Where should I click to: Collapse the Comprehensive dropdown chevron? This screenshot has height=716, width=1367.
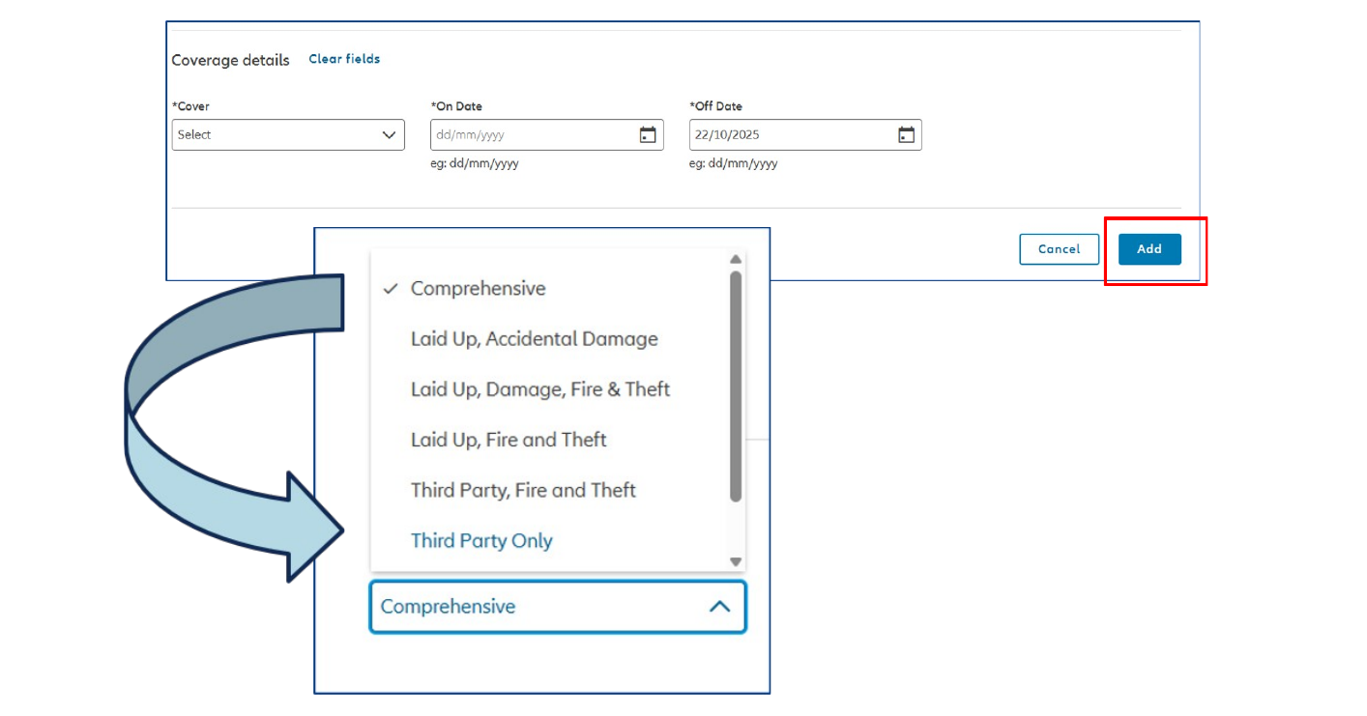[719, 607]
